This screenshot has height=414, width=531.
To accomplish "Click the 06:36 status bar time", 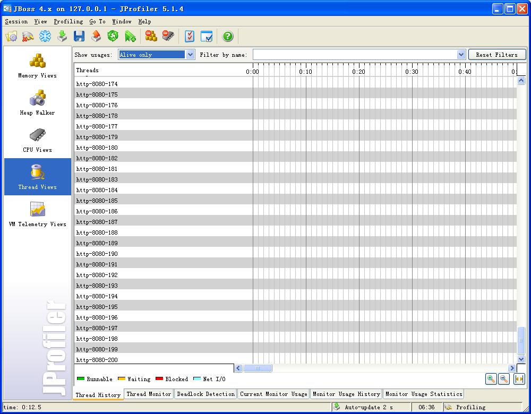I will pyautogui.click(x=426, y=407).
